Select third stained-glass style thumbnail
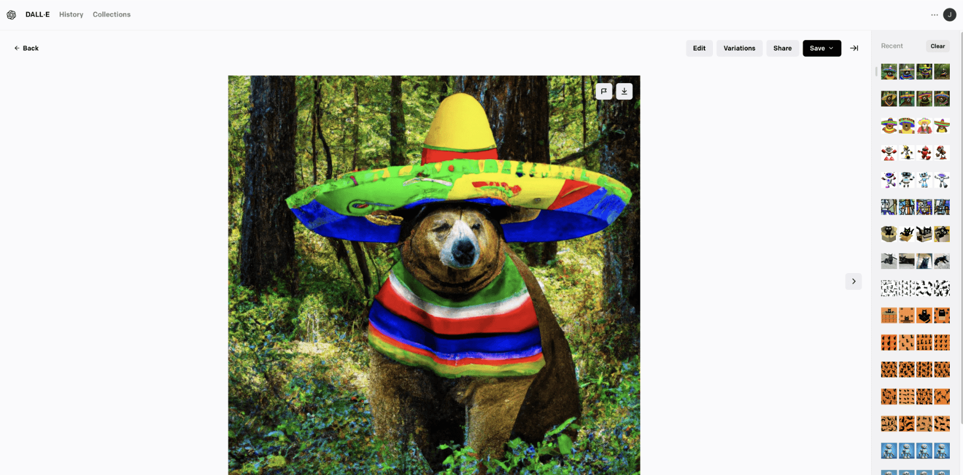The width and height of the screenshot is (963, 475). point(924,207)
